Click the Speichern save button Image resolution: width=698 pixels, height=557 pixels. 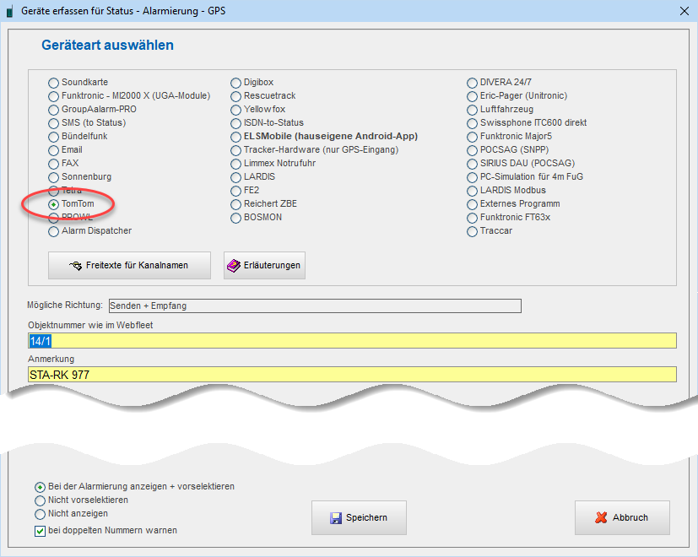[359, 517]
